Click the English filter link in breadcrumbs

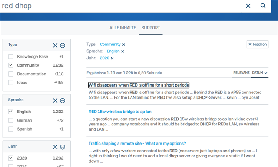coord(113,51)
